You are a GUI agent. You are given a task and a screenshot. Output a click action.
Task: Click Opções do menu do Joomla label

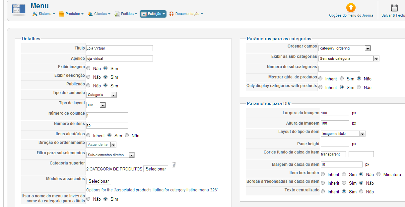351,15
